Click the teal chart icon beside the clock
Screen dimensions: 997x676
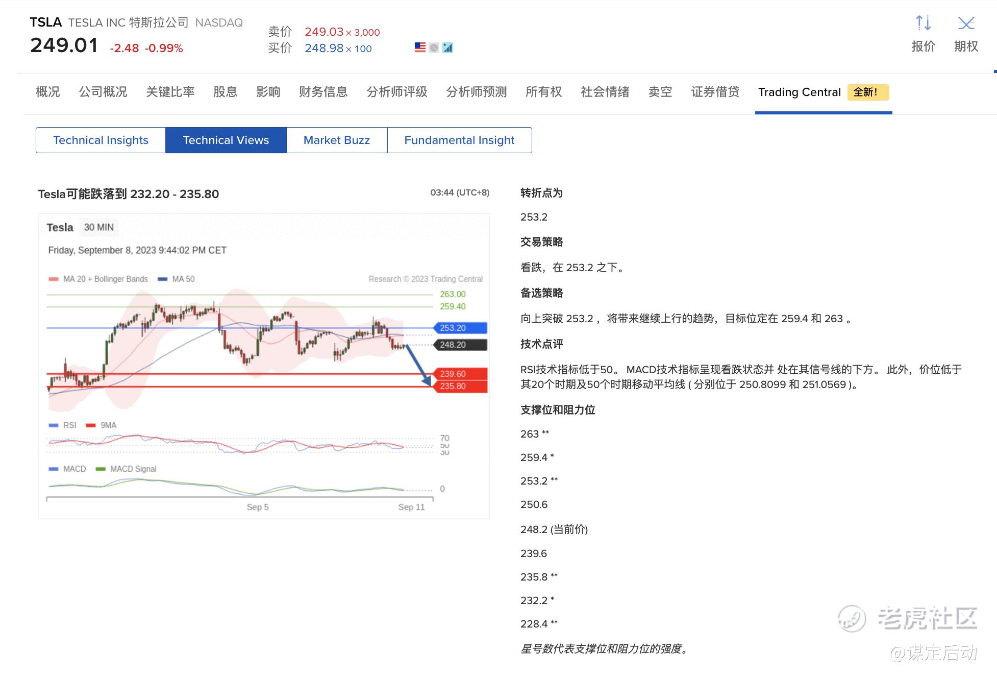click(x=447, y=47)
